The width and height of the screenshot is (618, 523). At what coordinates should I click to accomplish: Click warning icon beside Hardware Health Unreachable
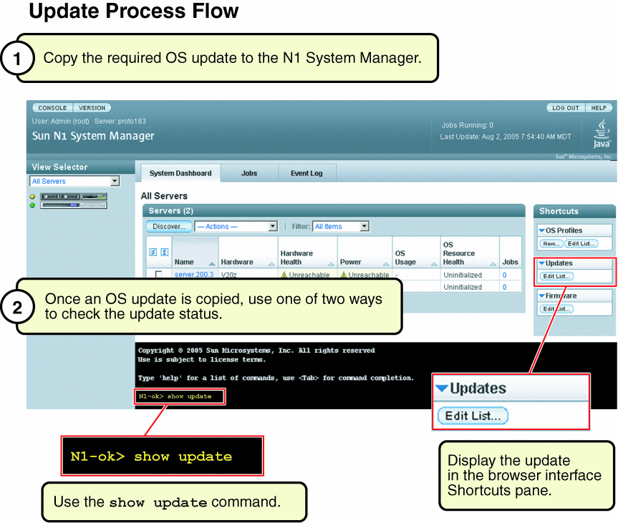(284, 275)
